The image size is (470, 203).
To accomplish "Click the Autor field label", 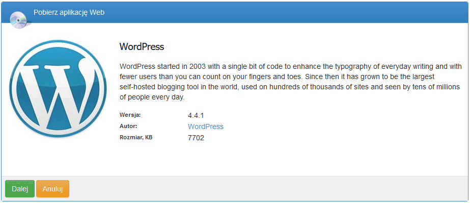I will click(x=128, y=126).
